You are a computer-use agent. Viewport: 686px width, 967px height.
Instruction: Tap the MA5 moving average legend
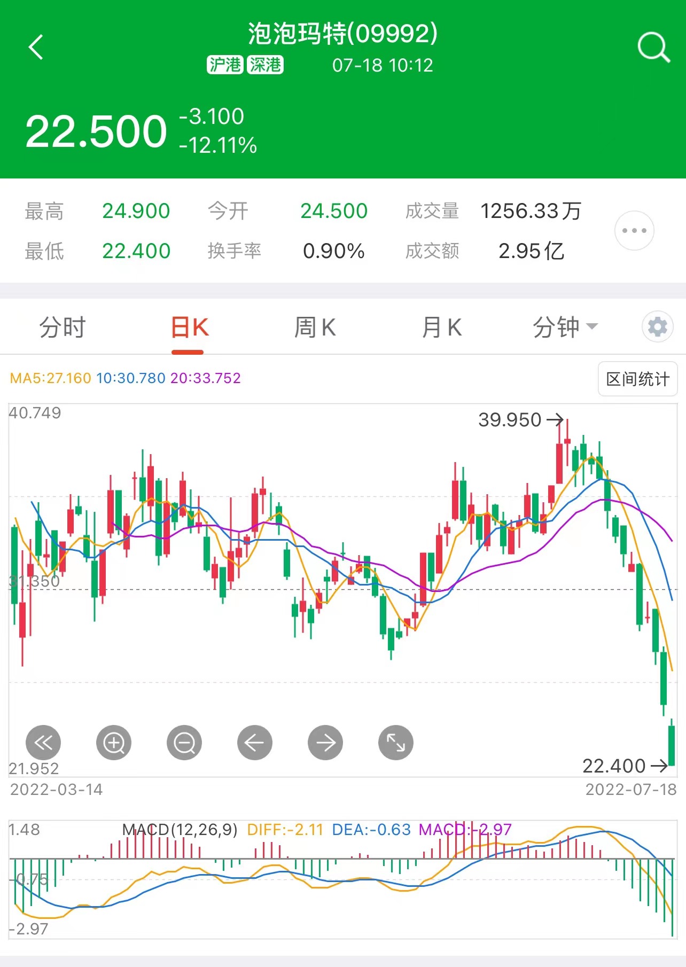50,378
